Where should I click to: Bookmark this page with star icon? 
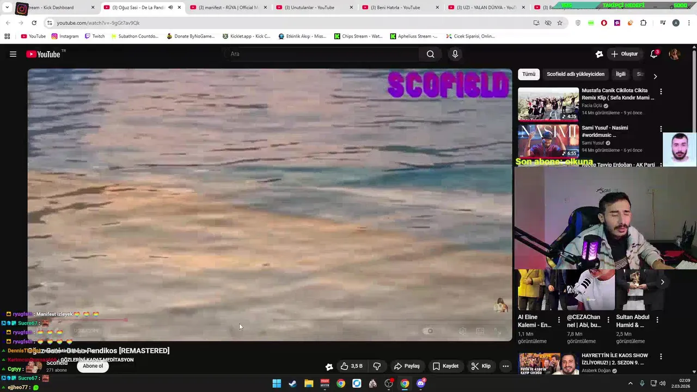(559, 23)
